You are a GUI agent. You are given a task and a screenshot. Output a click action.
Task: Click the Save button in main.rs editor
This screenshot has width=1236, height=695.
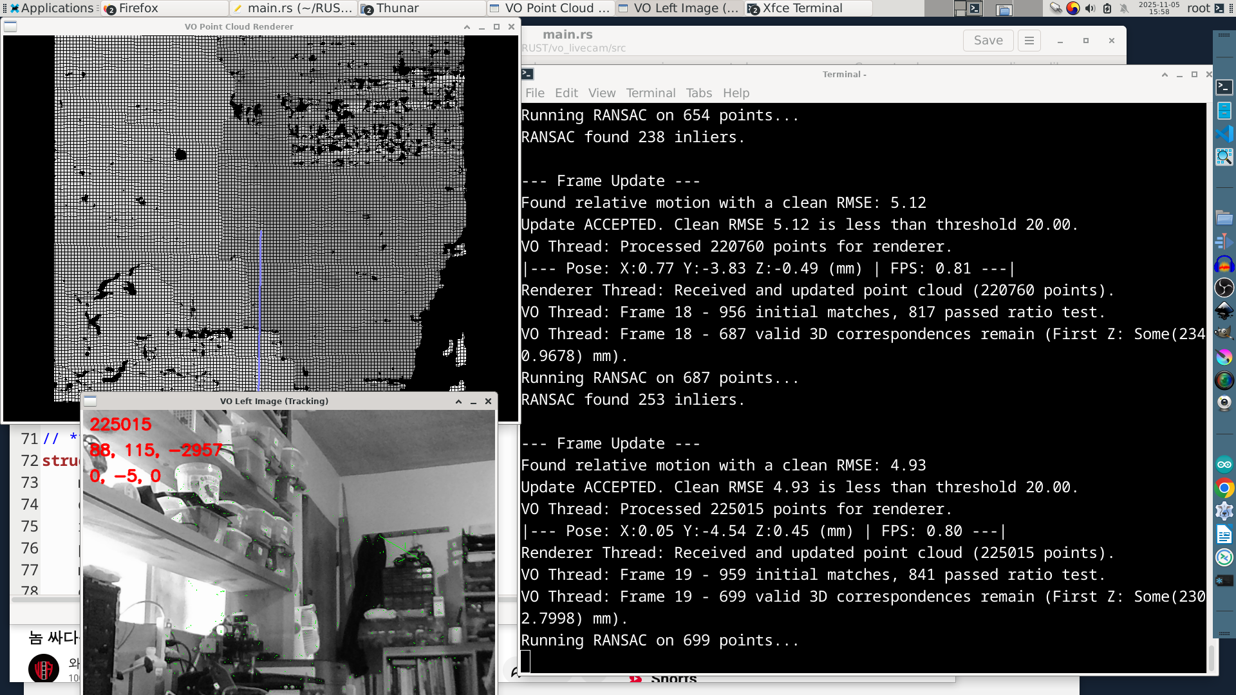(988, 41)
